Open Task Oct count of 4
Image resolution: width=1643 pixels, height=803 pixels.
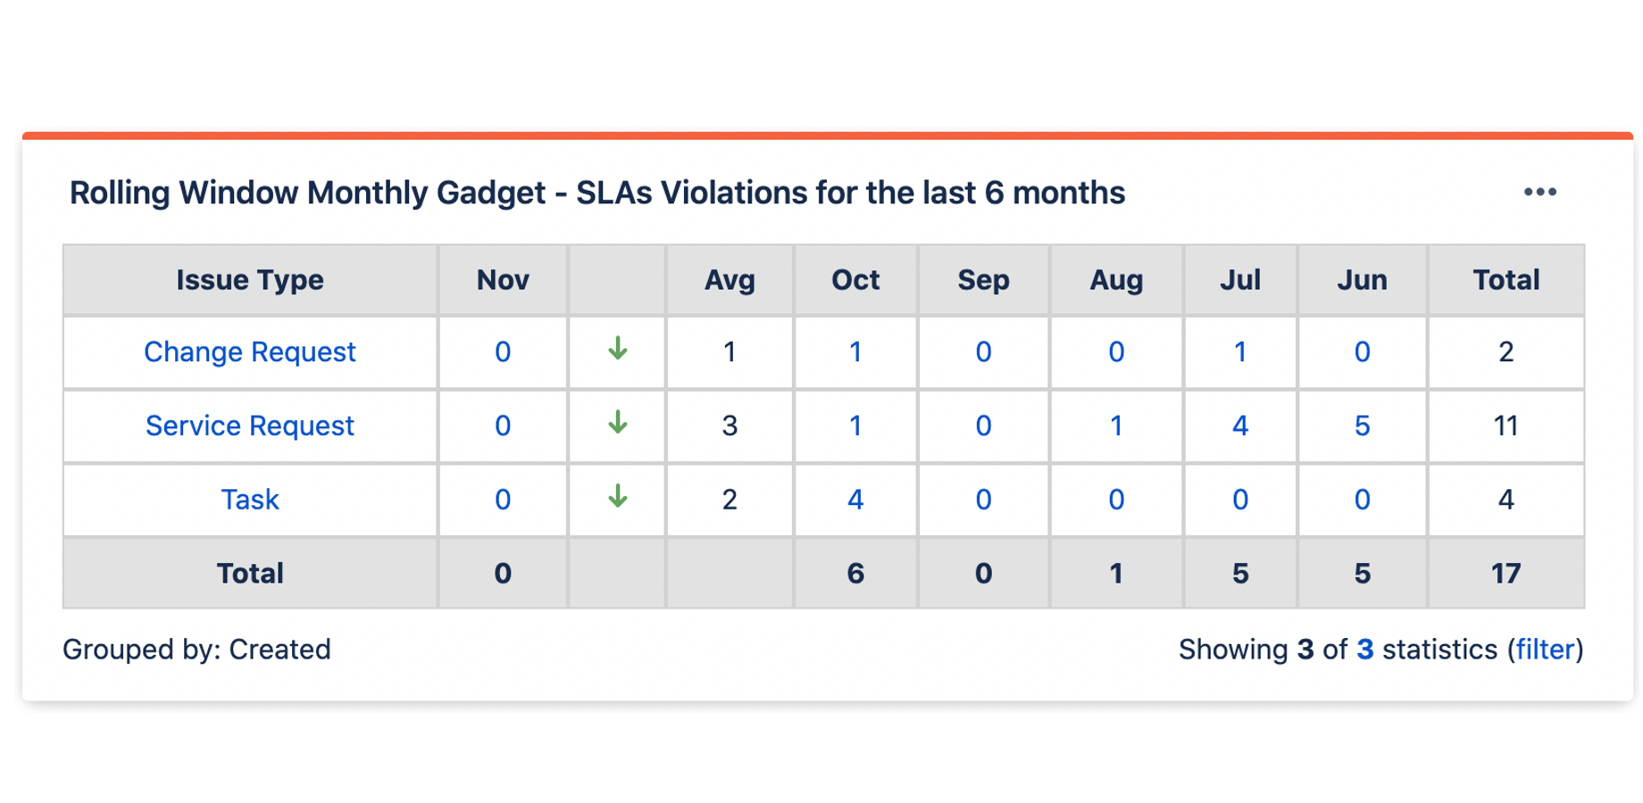(x=855, y=500)
